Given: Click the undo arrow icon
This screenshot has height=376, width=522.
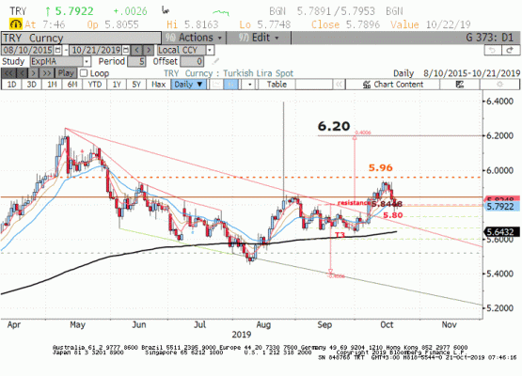Looking at the screenshot, I should [493, 50].
